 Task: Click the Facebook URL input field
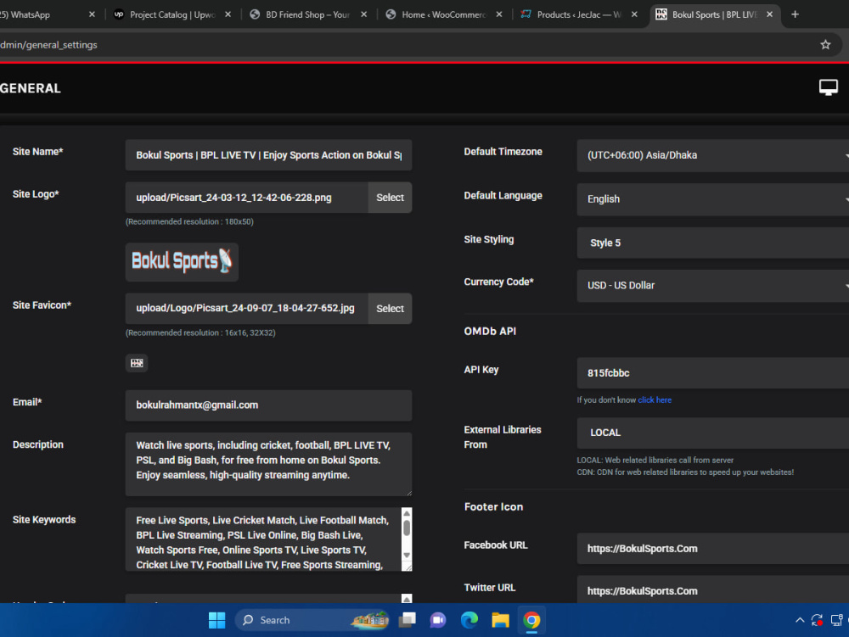click(x=712, y=548)
